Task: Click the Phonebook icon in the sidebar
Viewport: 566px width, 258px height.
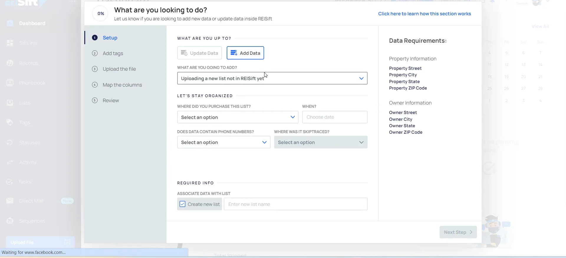Action: click(10, 83)
